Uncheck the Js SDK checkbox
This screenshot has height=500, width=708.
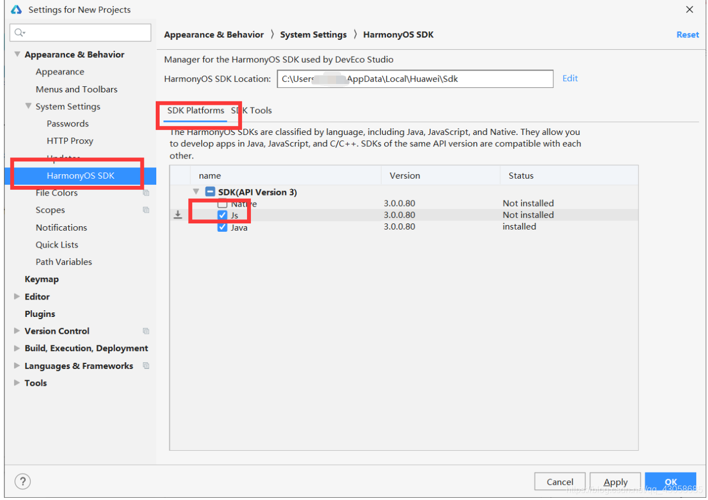[222, 215]
